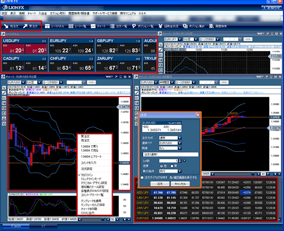Viewport: 284px width, 231px height.
Task: Switch to the デフォルト tab at bottom
Action: point(16,226)
